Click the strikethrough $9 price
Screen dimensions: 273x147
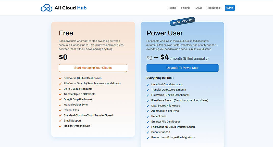149,58
